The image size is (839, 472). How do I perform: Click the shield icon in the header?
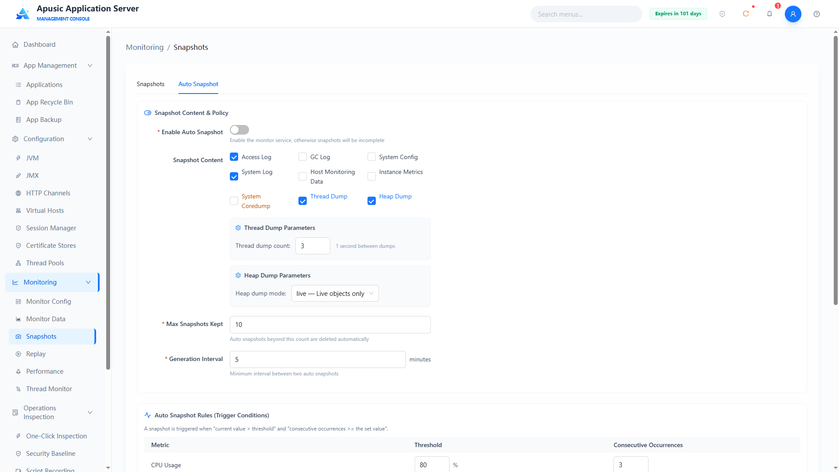pyautogui.click(x=722, y=14)
